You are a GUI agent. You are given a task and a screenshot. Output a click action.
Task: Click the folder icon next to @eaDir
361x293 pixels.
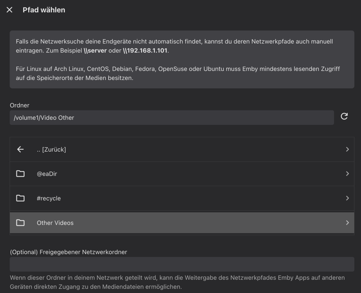[20, 174]
